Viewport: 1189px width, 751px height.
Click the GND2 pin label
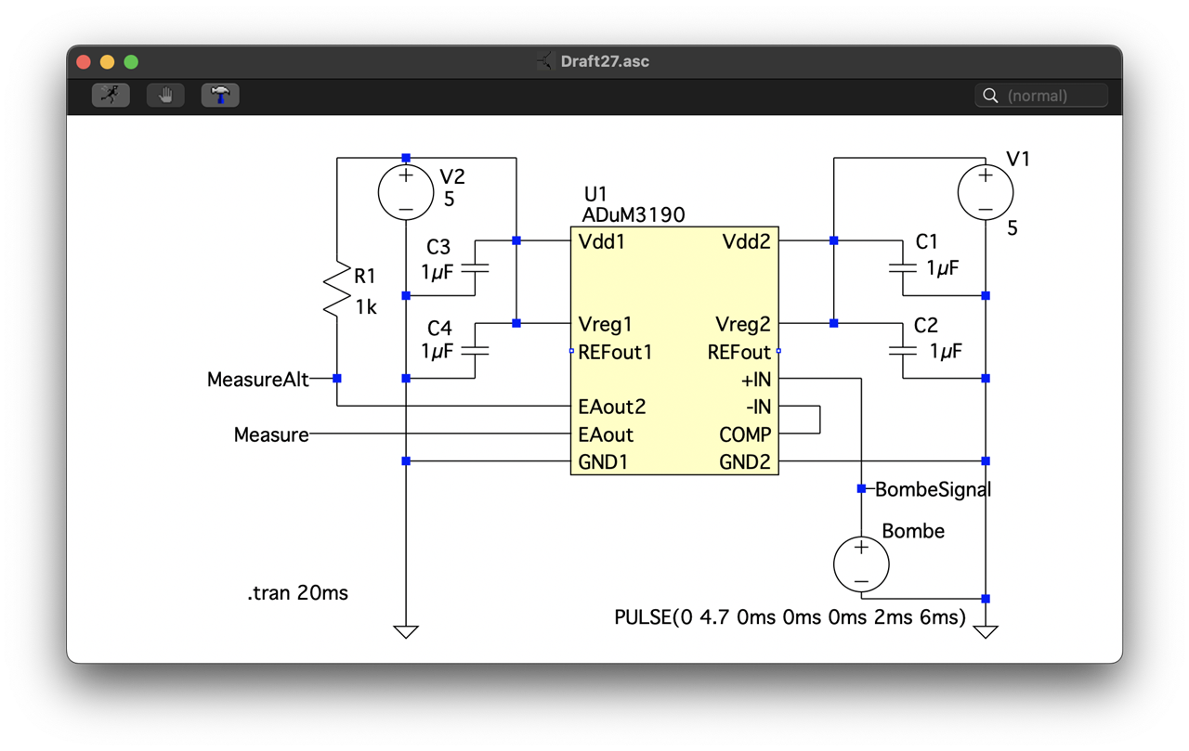point(745,462)
